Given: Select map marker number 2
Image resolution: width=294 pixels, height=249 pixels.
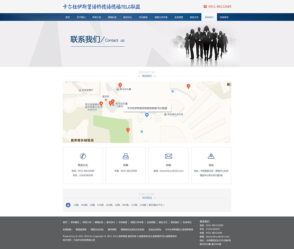Looking at the screenshot, I should [128, 130].
